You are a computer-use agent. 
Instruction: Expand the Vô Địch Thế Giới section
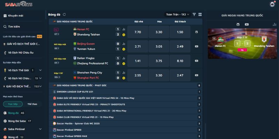point(40,70)
